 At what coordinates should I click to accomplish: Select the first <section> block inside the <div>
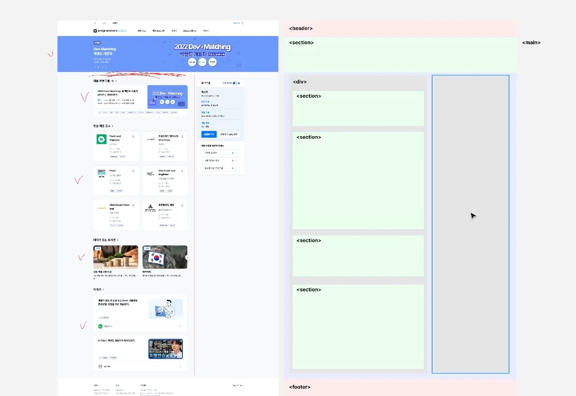[x=358, y=108]
